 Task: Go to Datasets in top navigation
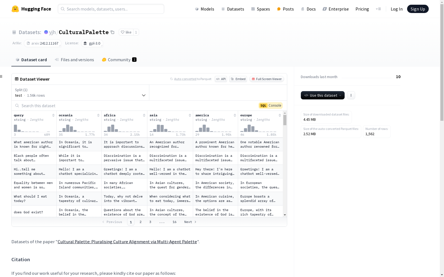coord(233,9)
